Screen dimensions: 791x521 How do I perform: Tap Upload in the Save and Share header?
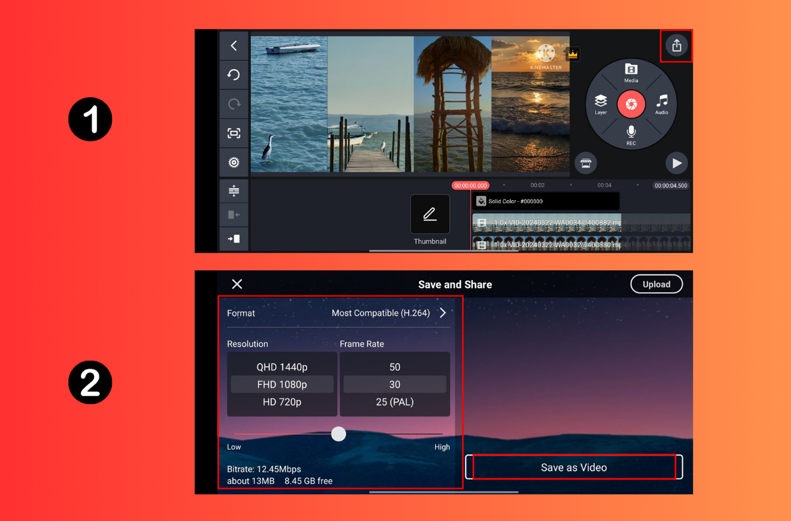click(x=656, y=284)
